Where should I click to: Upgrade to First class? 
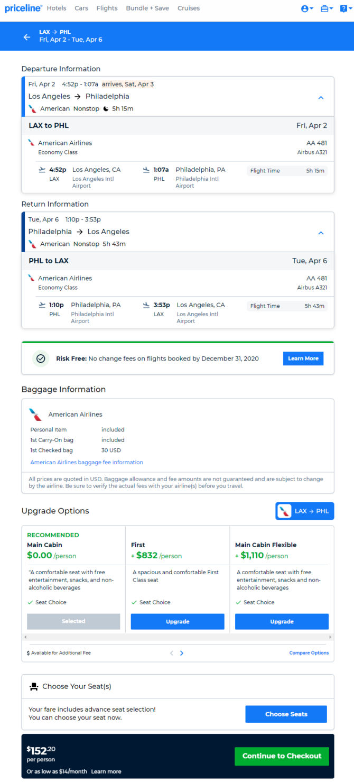click(178, 621)
